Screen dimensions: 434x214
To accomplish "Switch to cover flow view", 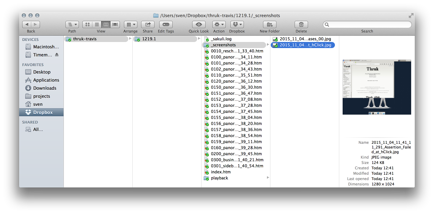I will pos(115,24).
